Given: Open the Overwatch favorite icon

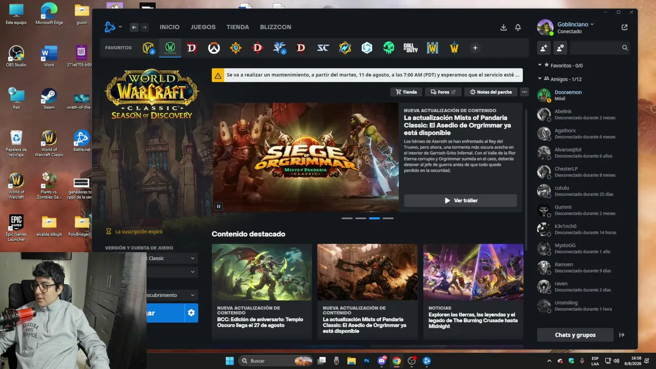Looking at the screenshot, I should point(214,48).
